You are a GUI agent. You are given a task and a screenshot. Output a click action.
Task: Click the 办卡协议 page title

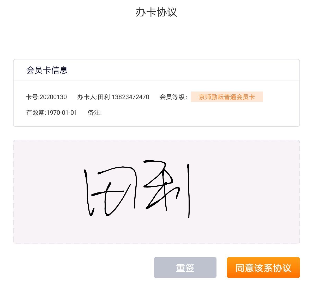[156, 12]
